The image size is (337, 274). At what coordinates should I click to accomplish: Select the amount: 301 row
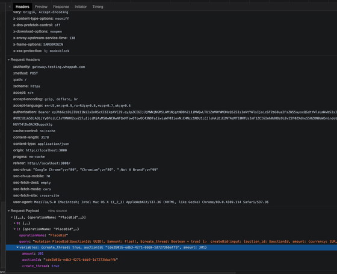(x=32, y=254)
